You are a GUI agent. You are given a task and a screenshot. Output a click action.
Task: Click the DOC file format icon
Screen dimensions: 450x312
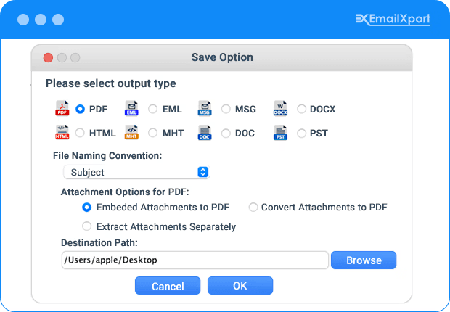pos(205,133)
